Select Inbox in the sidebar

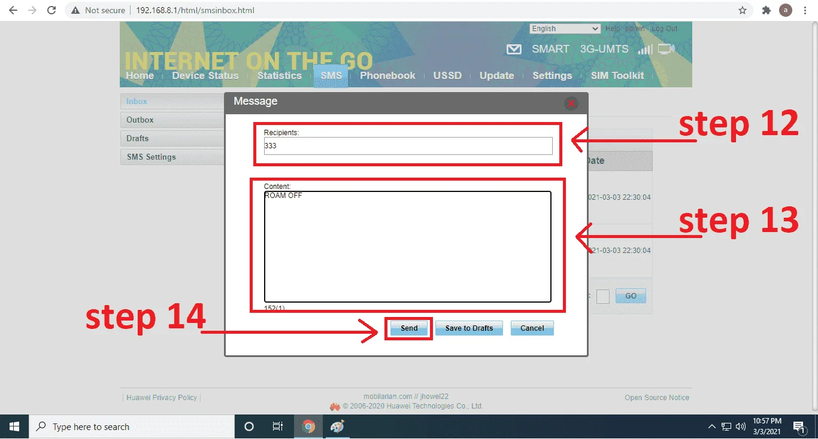click(172, 102)
